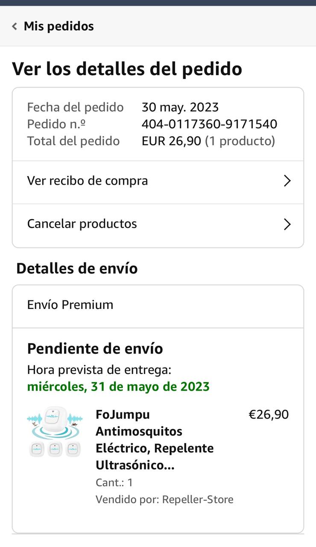Image resolution: width=316 pixels, height=547 pixels.
Task: Select the EUR 26,90 order total
Action: 171,141
